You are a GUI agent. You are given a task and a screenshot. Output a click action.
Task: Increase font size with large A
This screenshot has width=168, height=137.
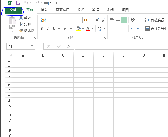coord(97,20)
